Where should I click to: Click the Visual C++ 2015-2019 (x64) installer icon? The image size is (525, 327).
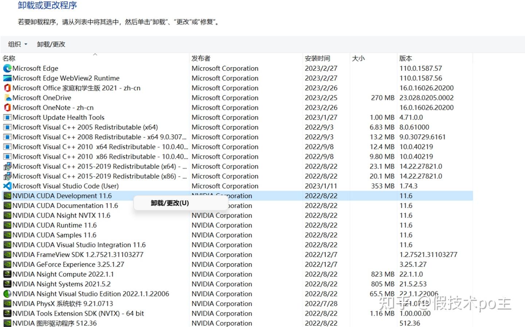[x=7, y=166]
